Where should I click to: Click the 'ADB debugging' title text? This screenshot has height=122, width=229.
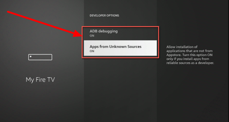point(102,31)
